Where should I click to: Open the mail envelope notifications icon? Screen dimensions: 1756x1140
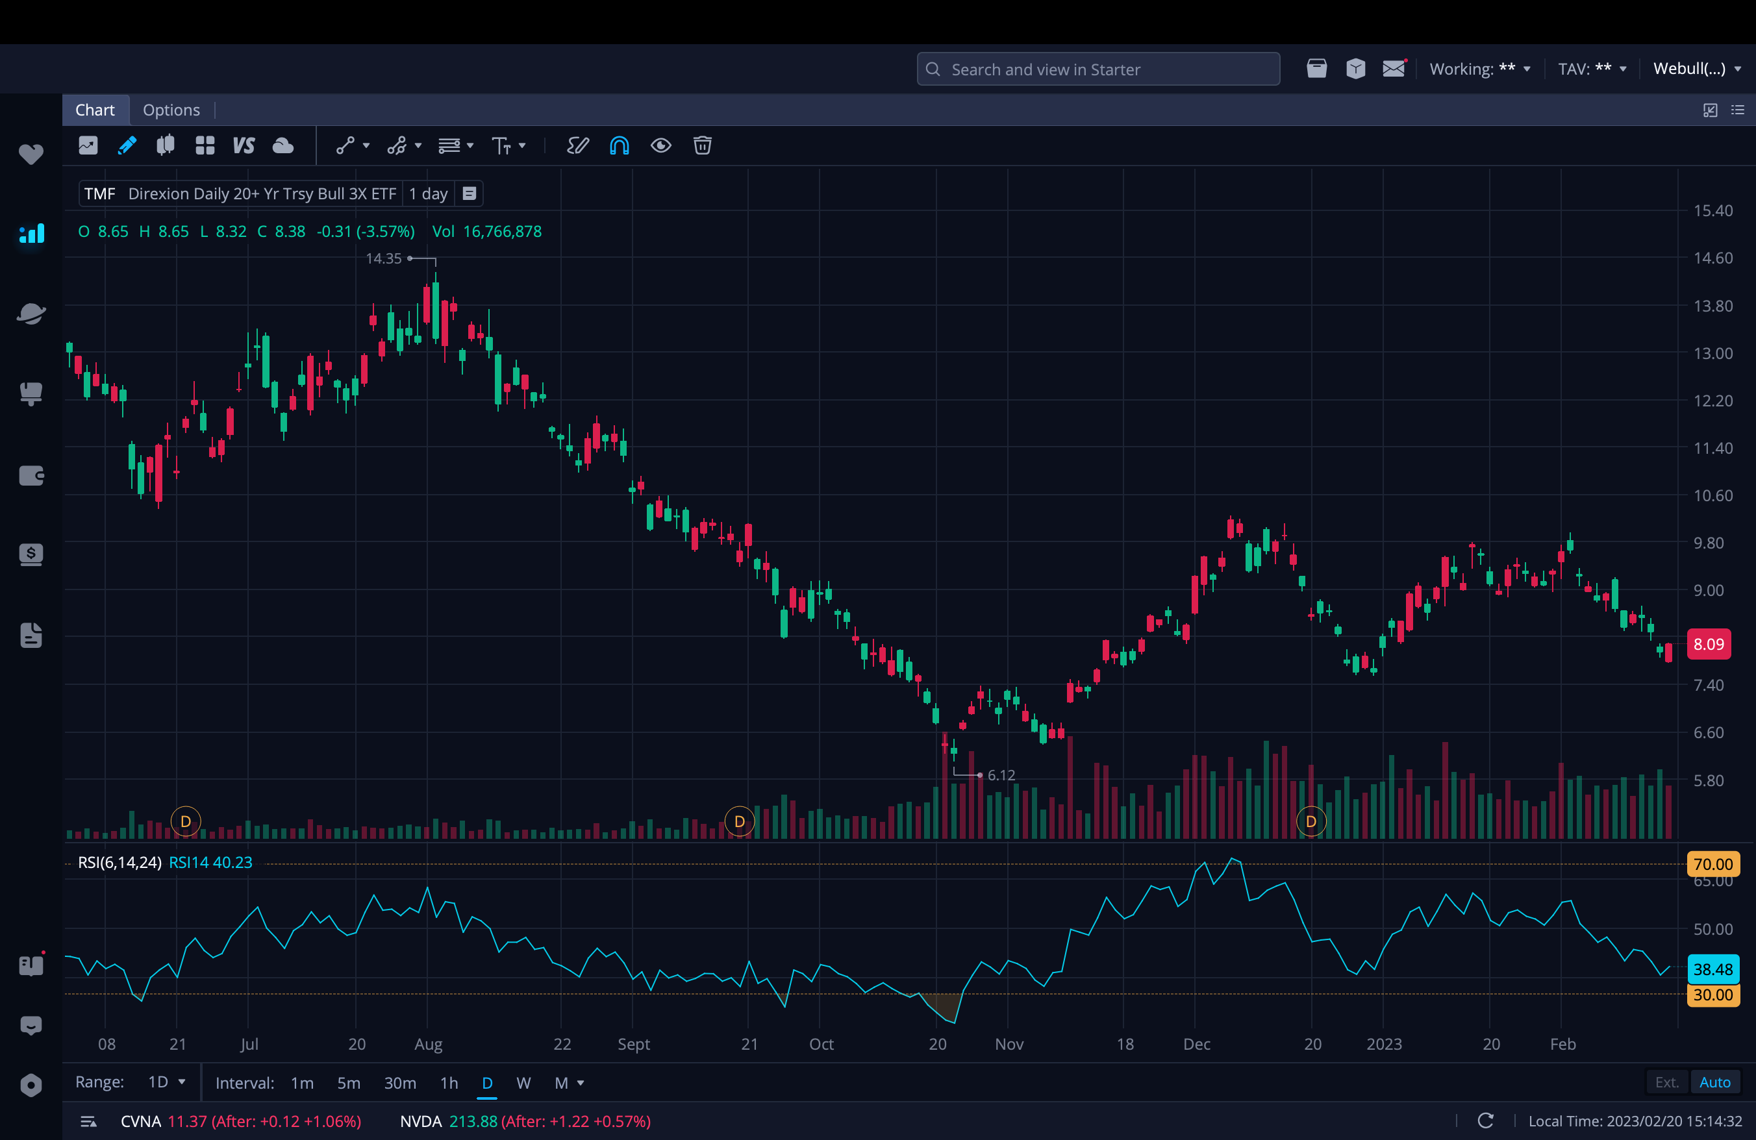click(x=1394, y=69)
